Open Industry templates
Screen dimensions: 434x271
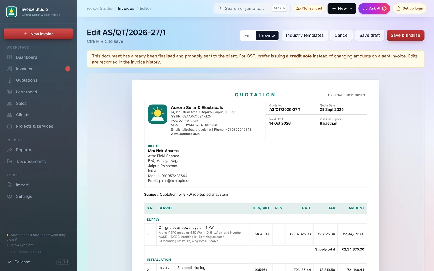(x=305, y=35)
